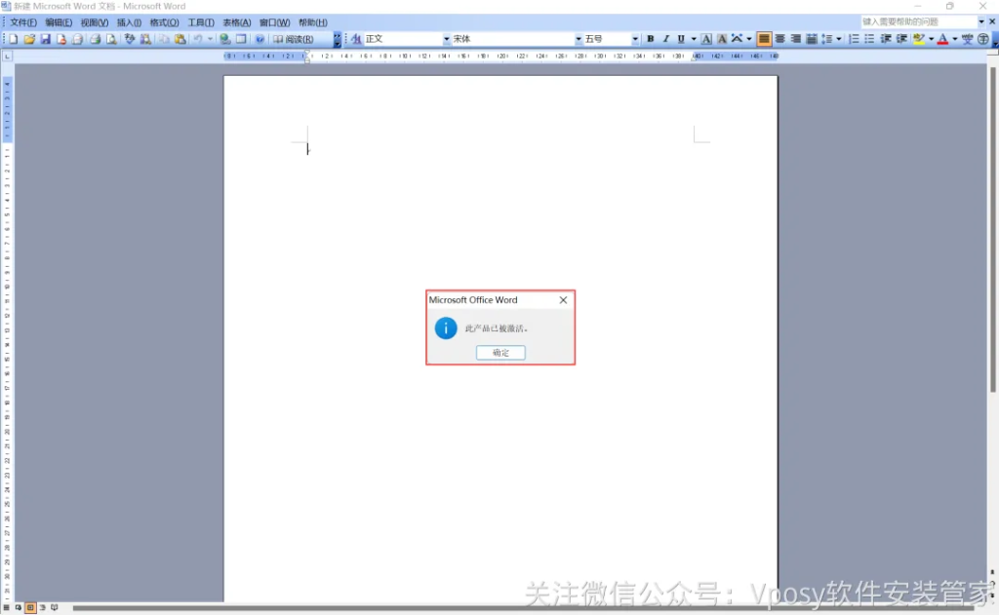
Task: Open the 文件(F) menu
Action: (23, 22)
